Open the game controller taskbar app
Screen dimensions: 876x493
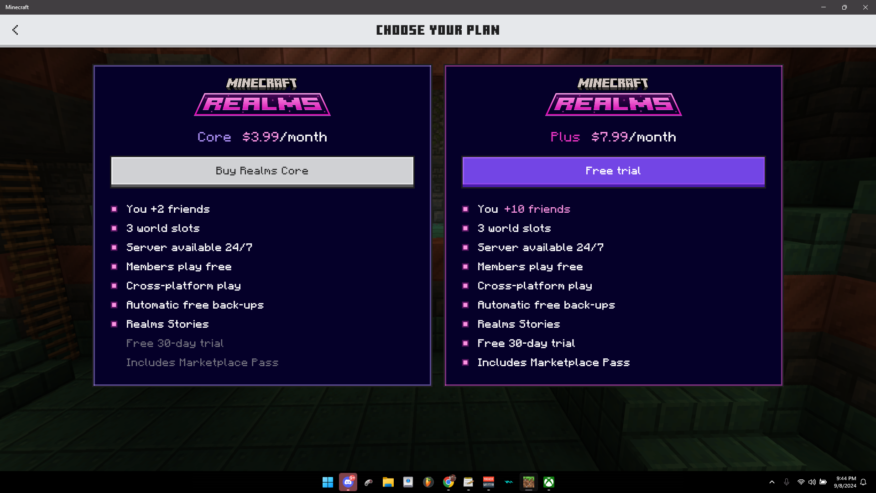point(368,482)
